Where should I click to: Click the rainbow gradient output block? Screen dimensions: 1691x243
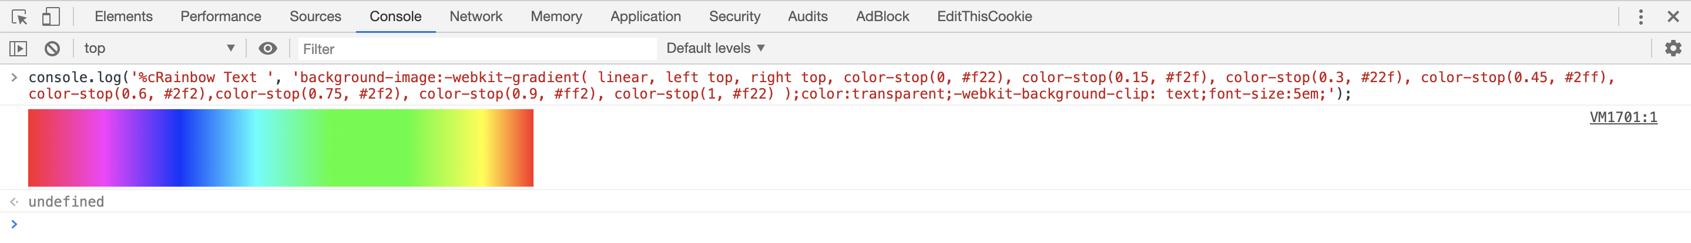pos(280,148)
